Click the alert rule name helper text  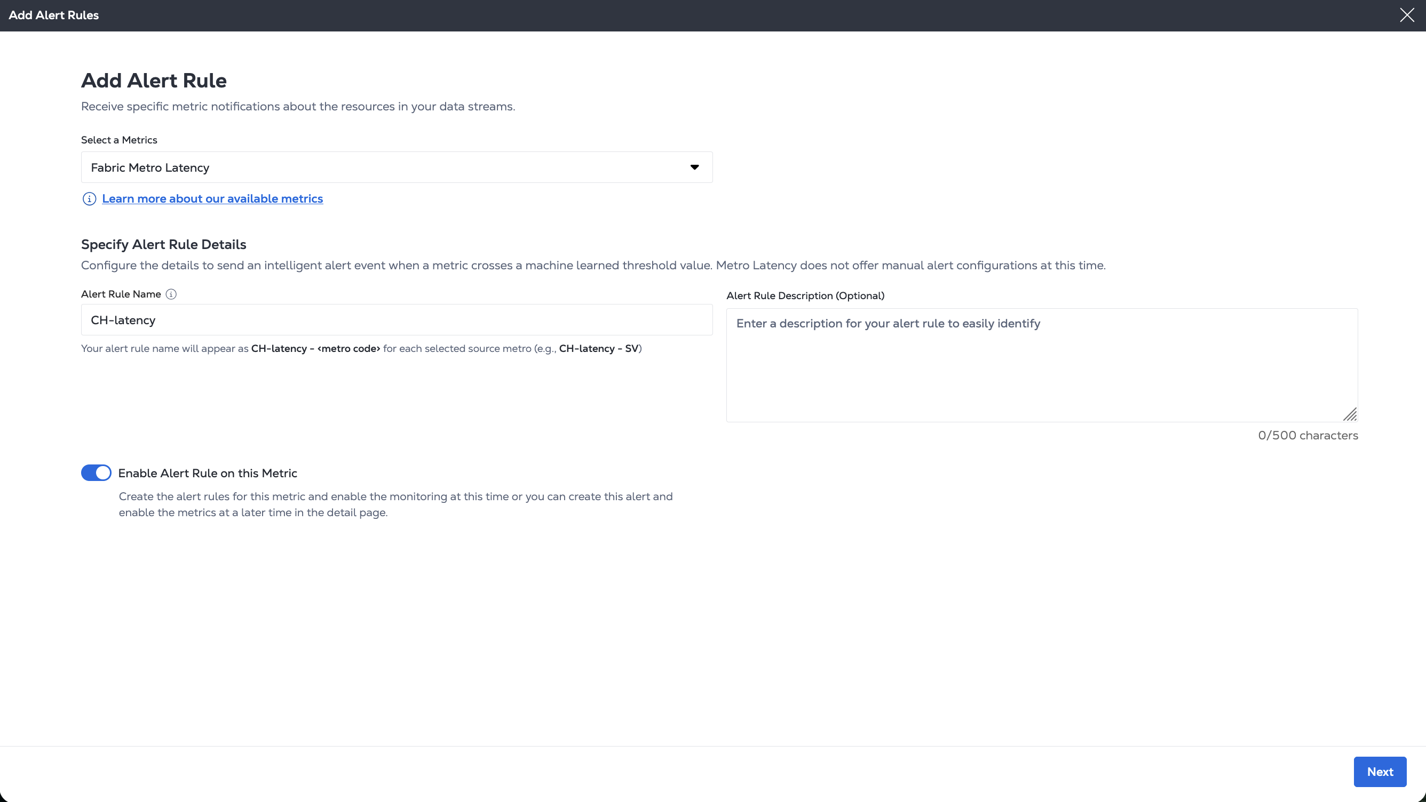[361, 348]
